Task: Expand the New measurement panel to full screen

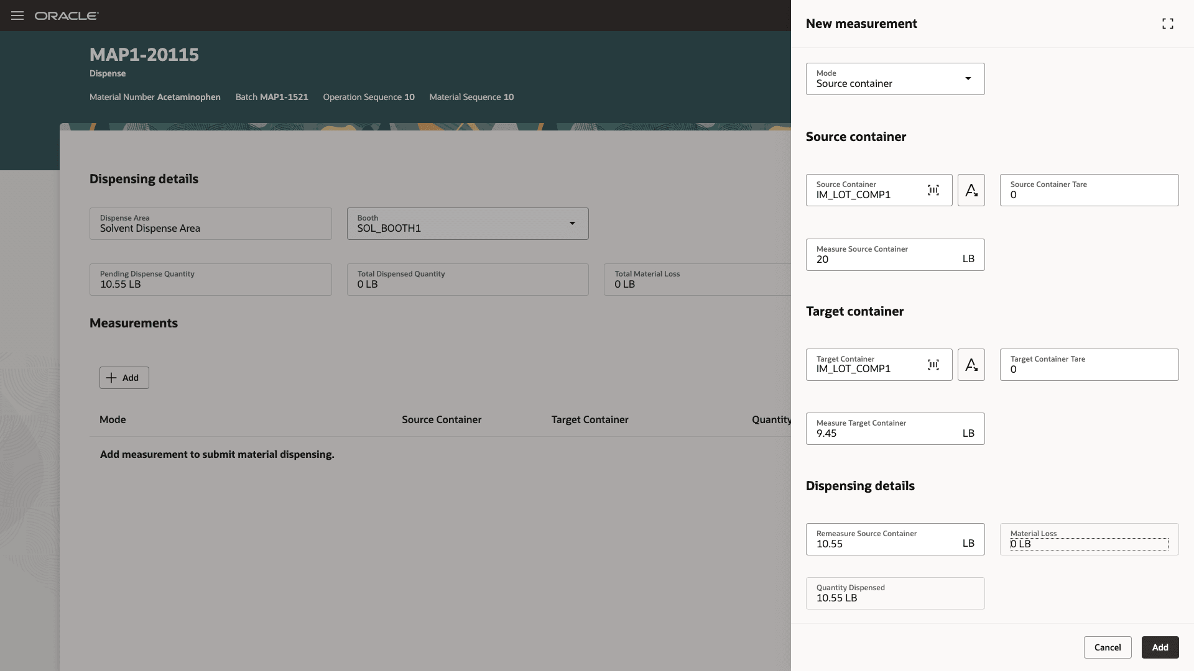Action: (x=1168, y=24)
